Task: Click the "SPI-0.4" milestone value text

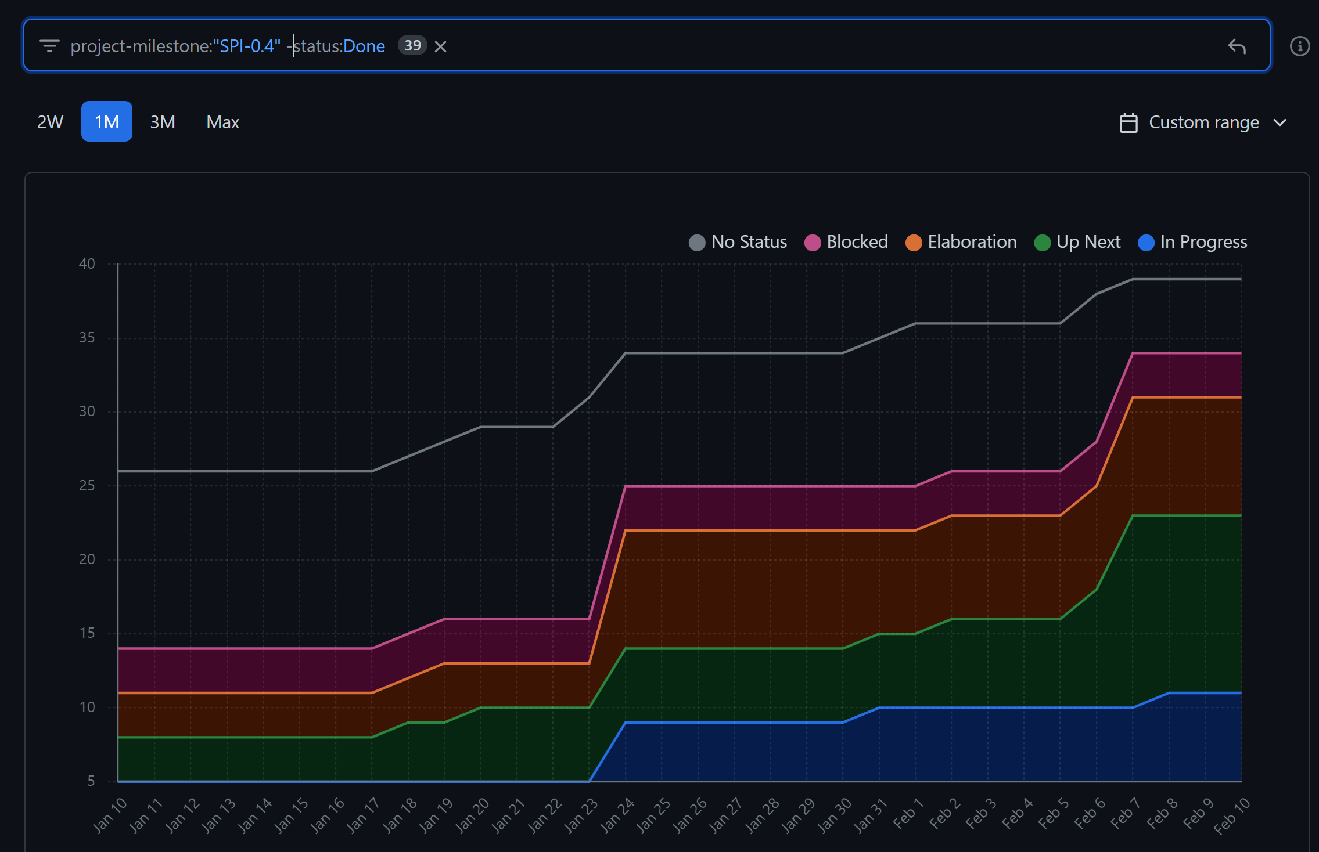Action: coord(247,46)
